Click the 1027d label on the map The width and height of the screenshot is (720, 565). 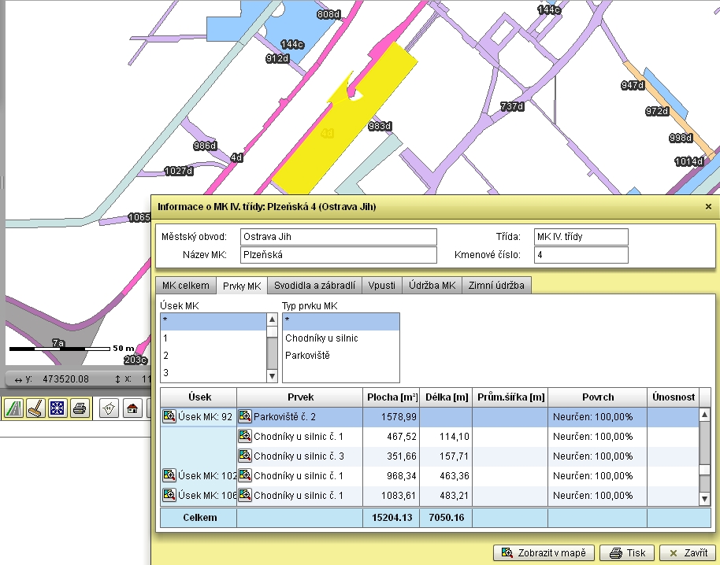point(179,171)
